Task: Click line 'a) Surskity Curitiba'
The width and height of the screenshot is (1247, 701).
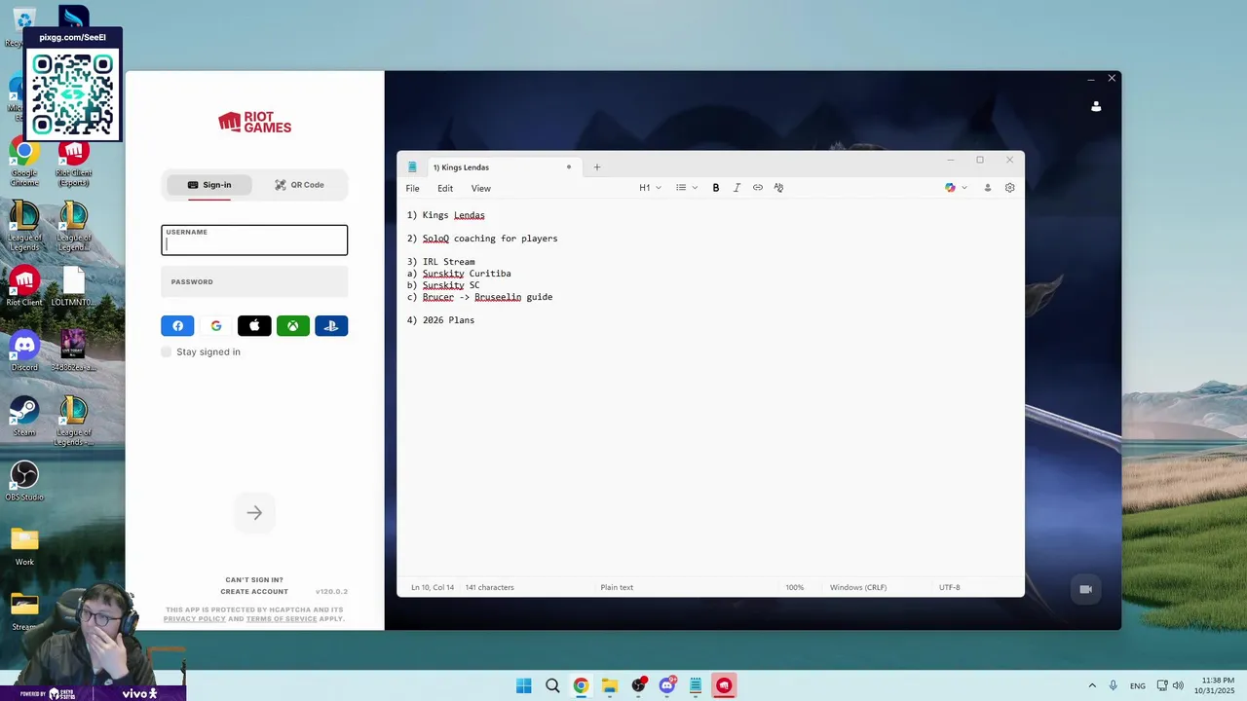Action: tap(459, 274)
